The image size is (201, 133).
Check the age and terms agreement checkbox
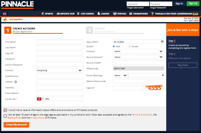[x=5, y=116]
